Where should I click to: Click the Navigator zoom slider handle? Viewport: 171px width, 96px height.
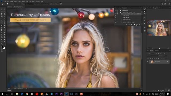[x=160, y=48]
